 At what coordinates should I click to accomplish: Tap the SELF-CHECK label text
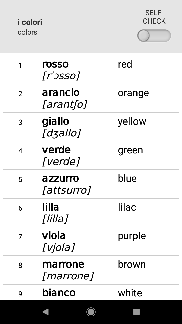pos(154,17)
